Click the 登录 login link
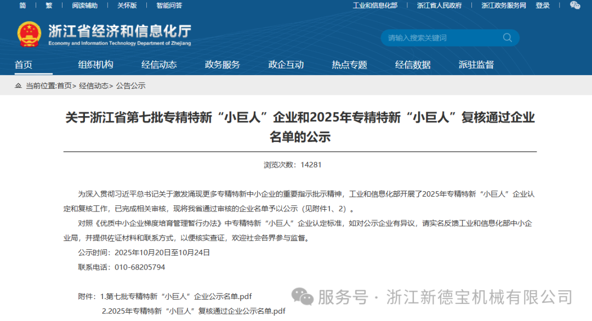Viewport: 592px width, 321px height. coord(543,5)
